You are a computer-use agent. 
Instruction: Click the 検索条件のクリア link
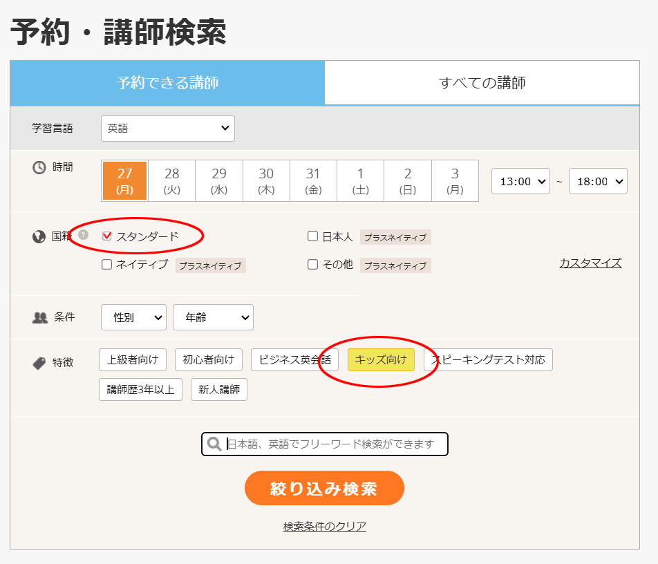click(324, 527)
